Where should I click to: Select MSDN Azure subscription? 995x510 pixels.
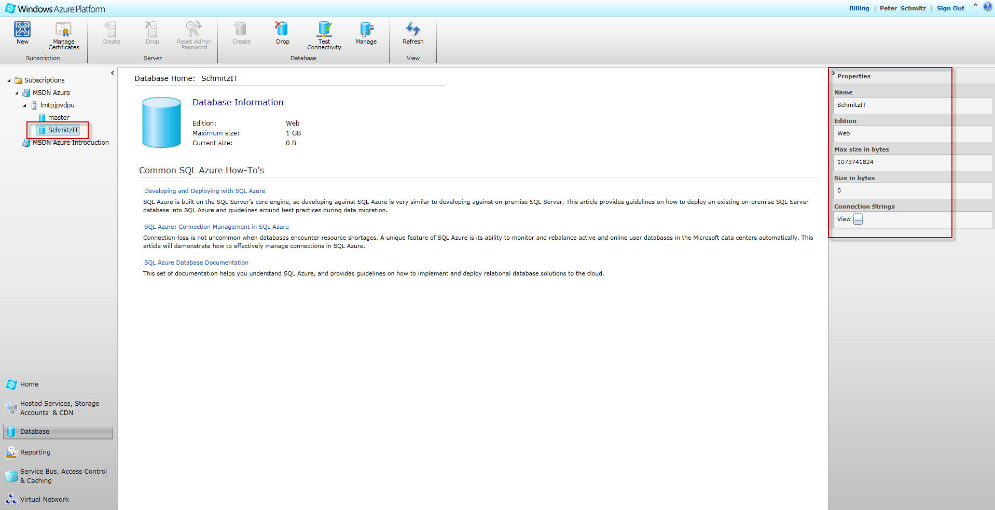47,93
